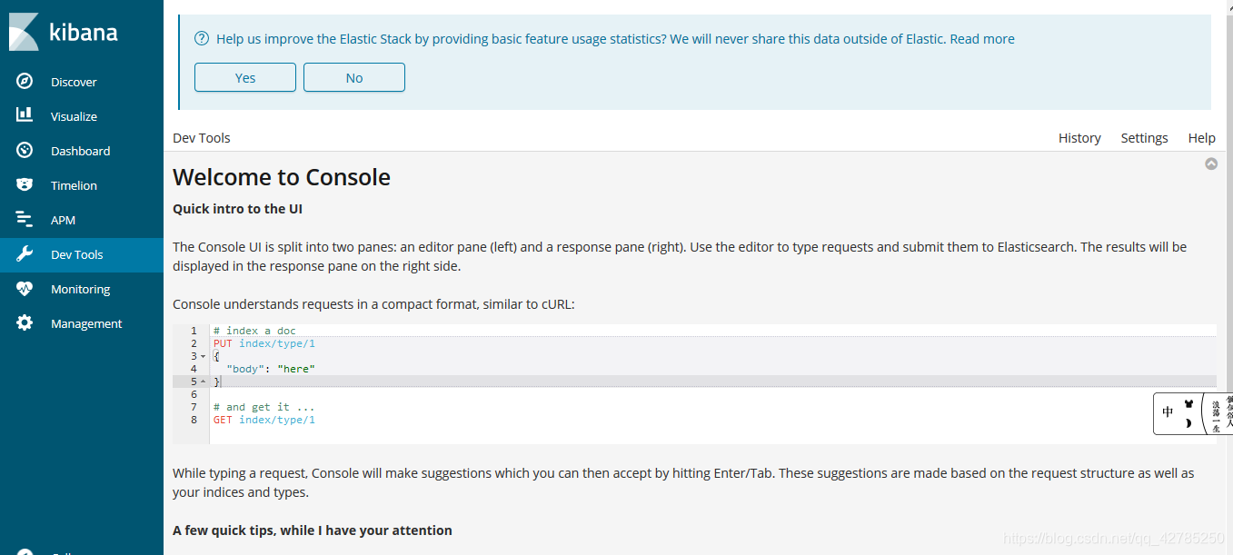Click the question mark help icon in banner
This screenshot has width=1233, height=555.
(x=202, y=39)
